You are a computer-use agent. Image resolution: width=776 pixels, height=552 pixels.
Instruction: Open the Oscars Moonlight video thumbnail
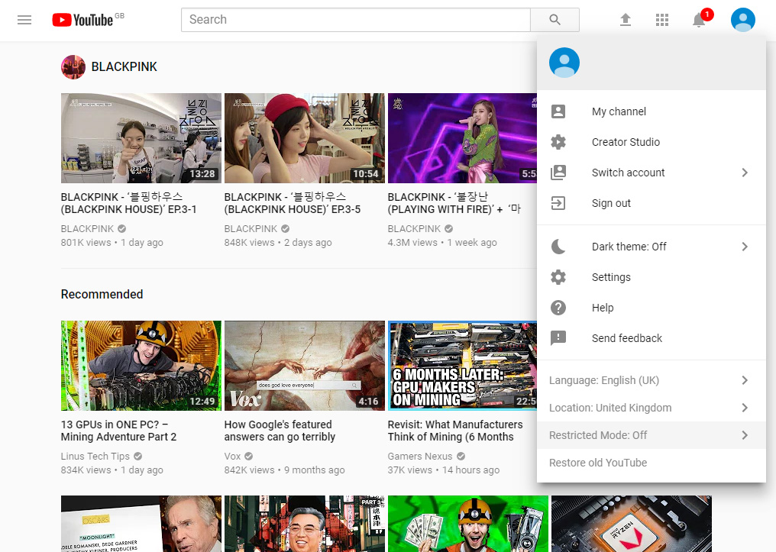pos(141,524)
